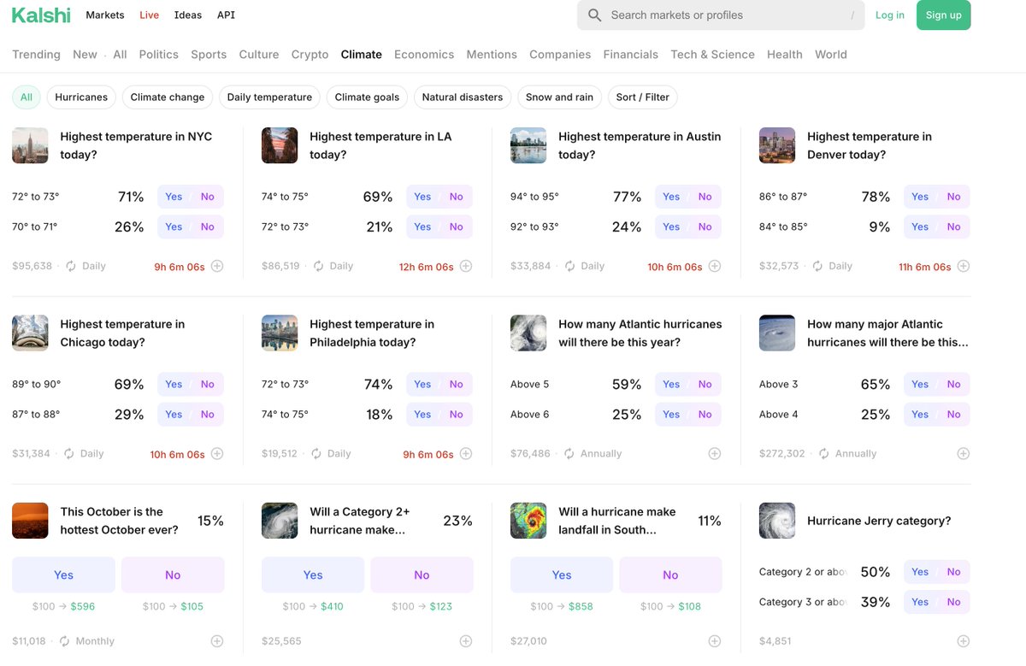
Task: Click the Log in link
Action: (890, 15)
